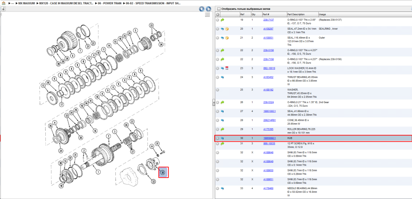Select callout 1 on the input shaft

[98, 172]
